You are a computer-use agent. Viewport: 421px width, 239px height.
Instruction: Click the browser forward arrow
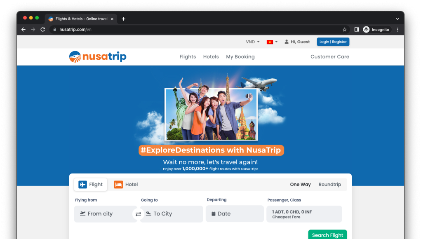tap(33, 30)
